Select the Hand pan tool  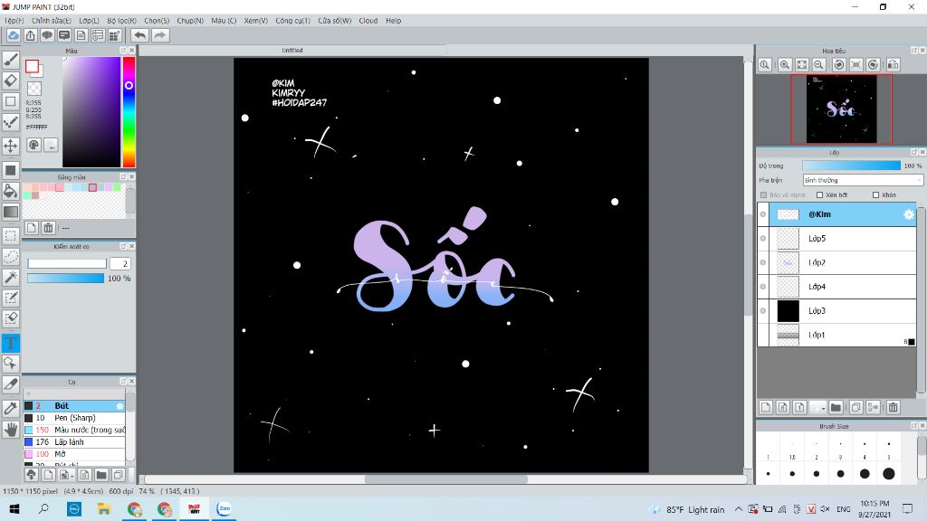(11, 430)
